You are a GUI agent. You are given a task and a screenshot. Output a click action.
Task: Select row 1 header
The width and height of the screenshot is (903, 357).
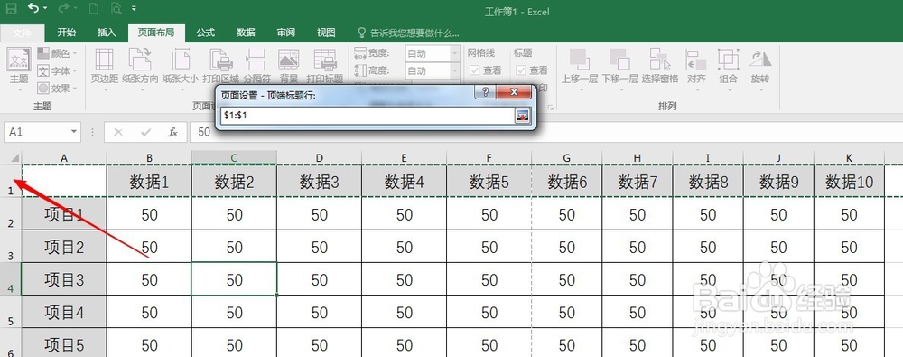click(x=10, y=181)
